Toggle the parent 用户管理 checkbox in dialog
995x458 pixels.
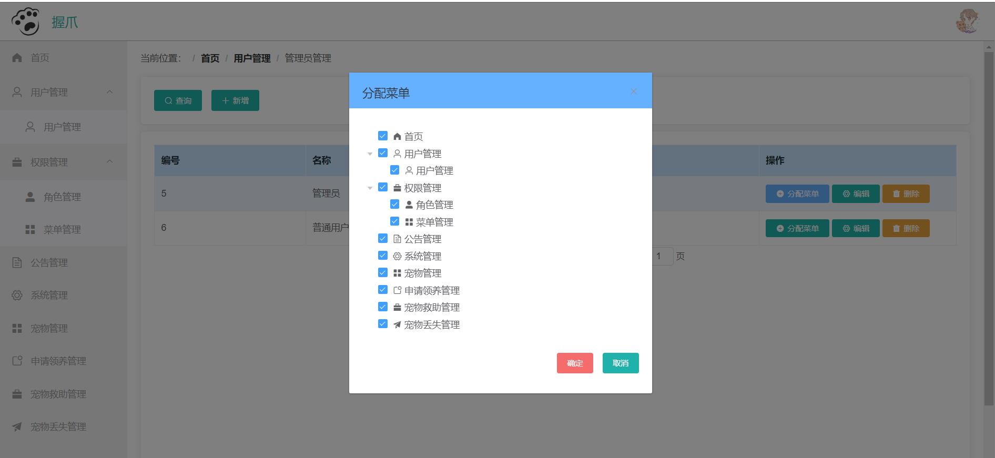(x=383, y=153)
